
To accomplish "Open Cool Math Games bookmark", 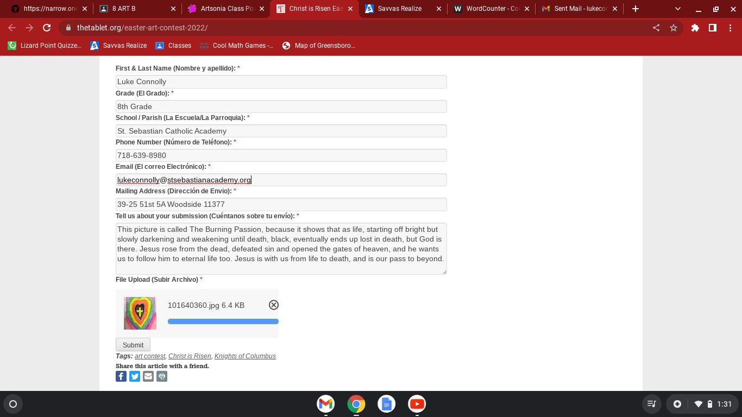I will tap(237, 46).
